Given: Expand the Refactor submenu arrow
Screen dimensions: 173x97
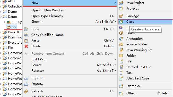Looking at the screenshot, I should coord(115,71).
